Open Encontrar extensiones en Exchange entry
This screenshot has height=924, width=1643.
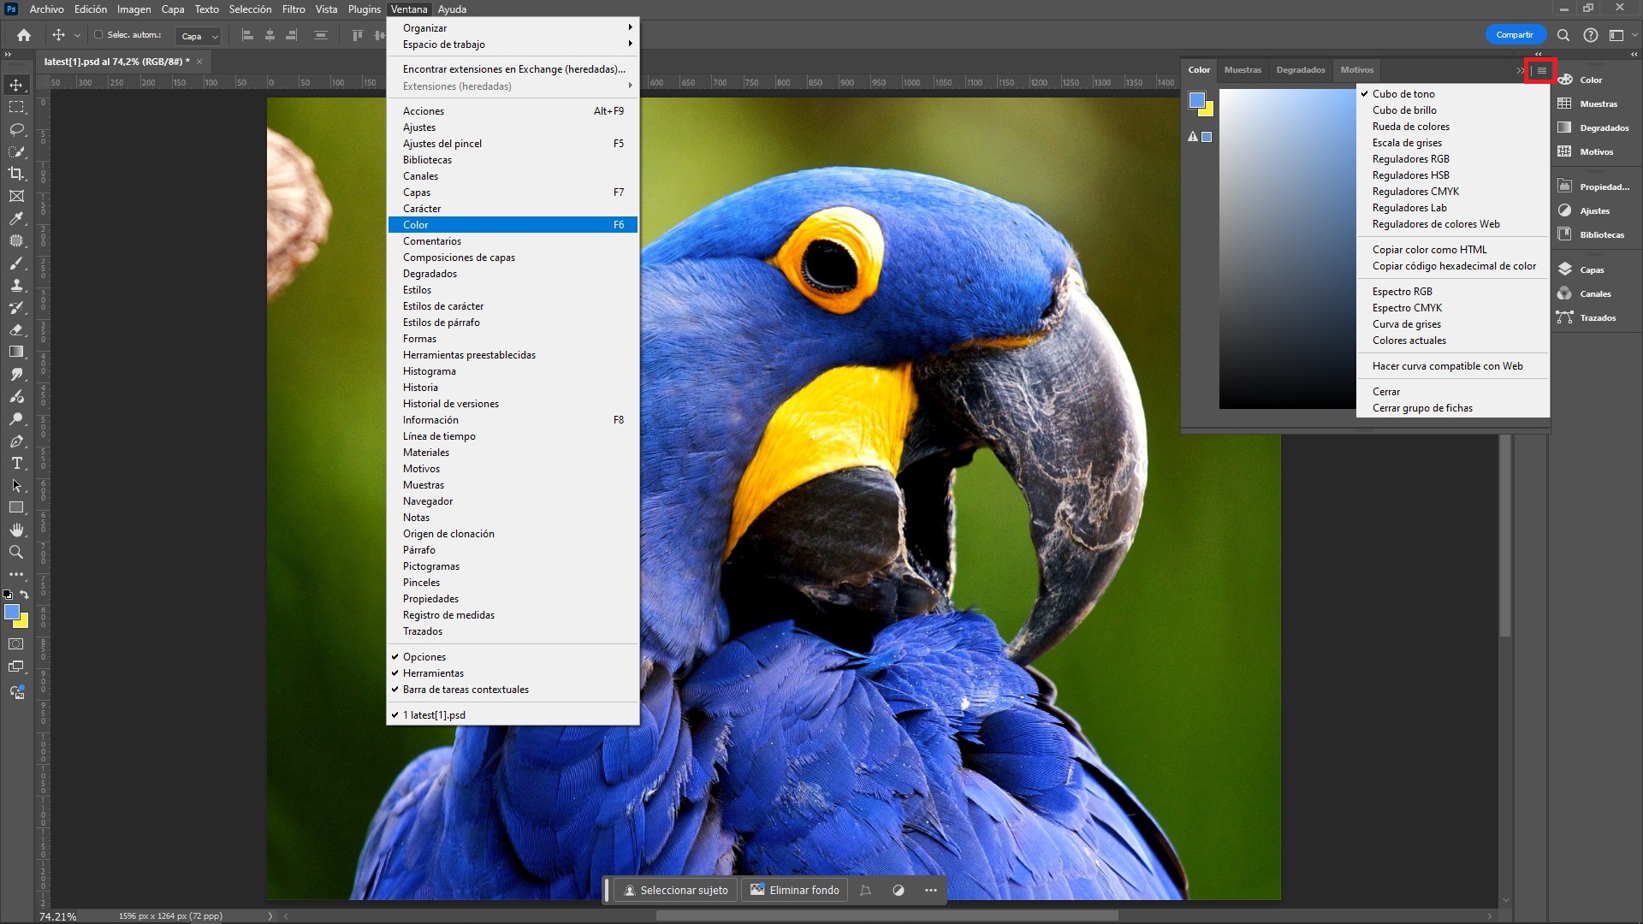coord(513,69)
